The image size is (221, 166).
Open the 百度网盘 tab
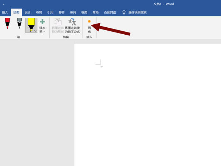[110, 13]
